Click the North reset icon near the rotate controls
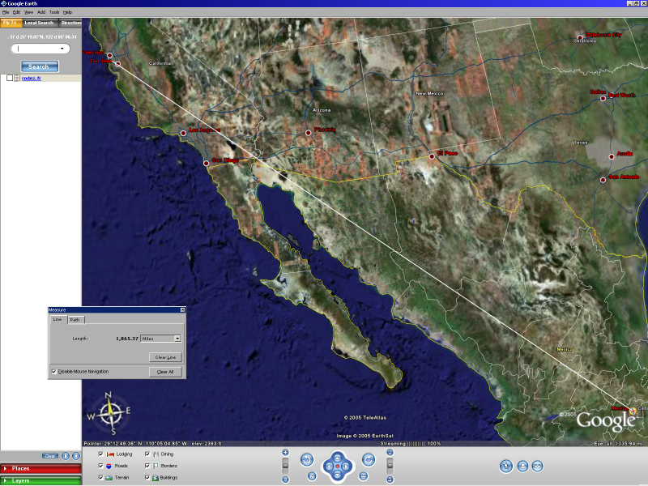The width and height of the screenshot is (648, 486). (x=311, y=476)
